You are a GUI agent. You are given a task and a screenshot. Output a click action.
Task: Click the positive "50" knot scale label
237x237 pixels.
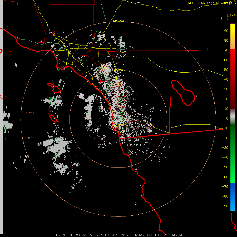coord(226,70)
